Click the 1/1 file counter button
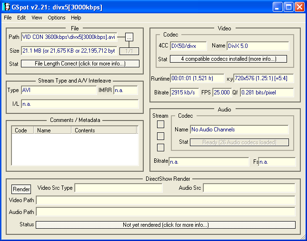Viewport: 307px width, 241px height. [x=129, y=51]
